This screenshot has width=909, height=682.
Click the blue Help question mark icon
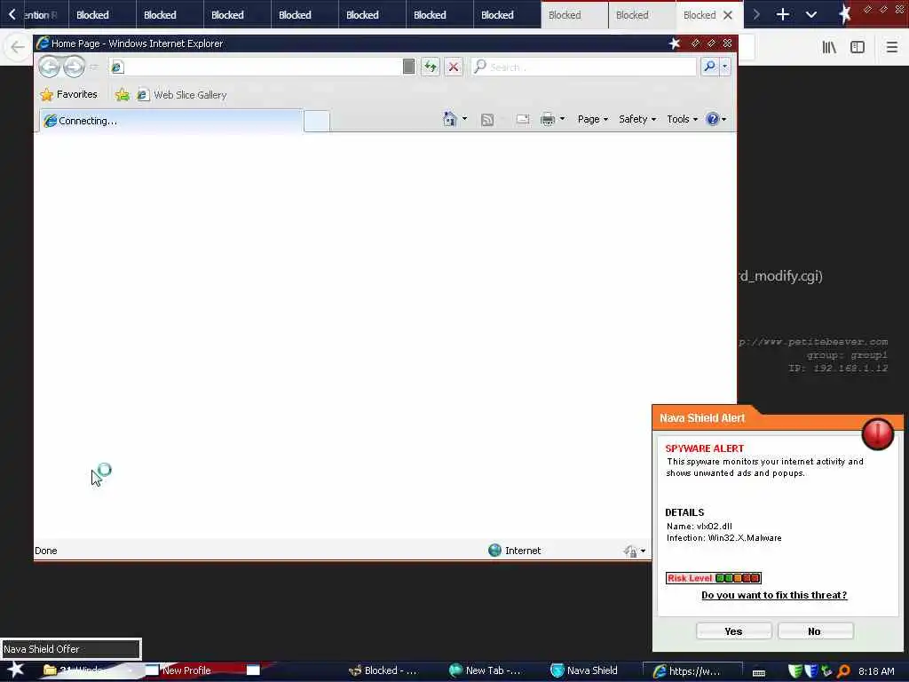712,119
